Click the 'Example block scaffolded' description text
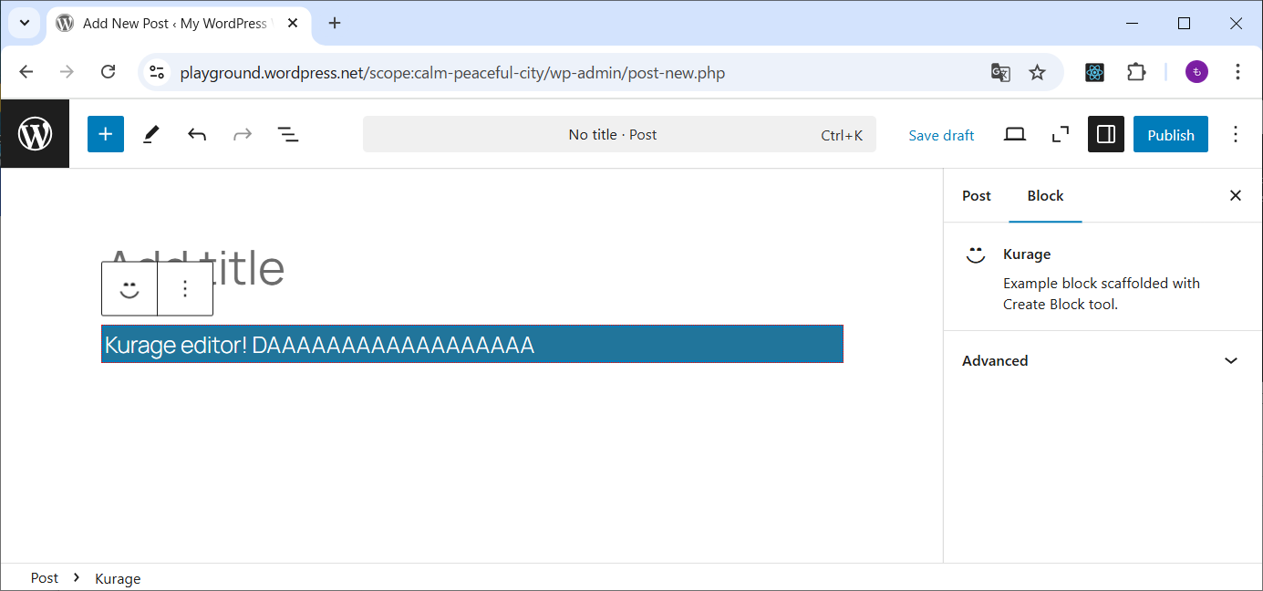 [x=1102, y=294]
